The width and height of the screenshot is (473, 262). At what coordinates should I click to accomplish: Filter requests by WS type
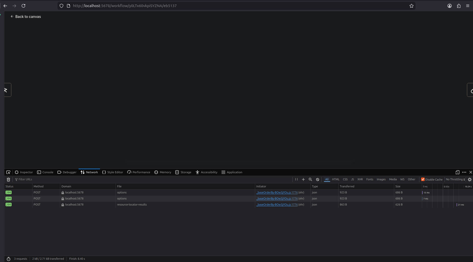[402, 180]
